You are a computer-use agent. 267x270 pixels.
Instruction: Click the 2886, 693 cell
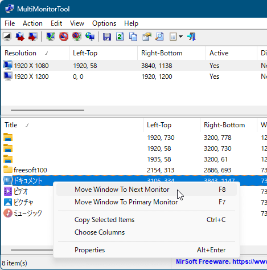[x=217, y=170]
